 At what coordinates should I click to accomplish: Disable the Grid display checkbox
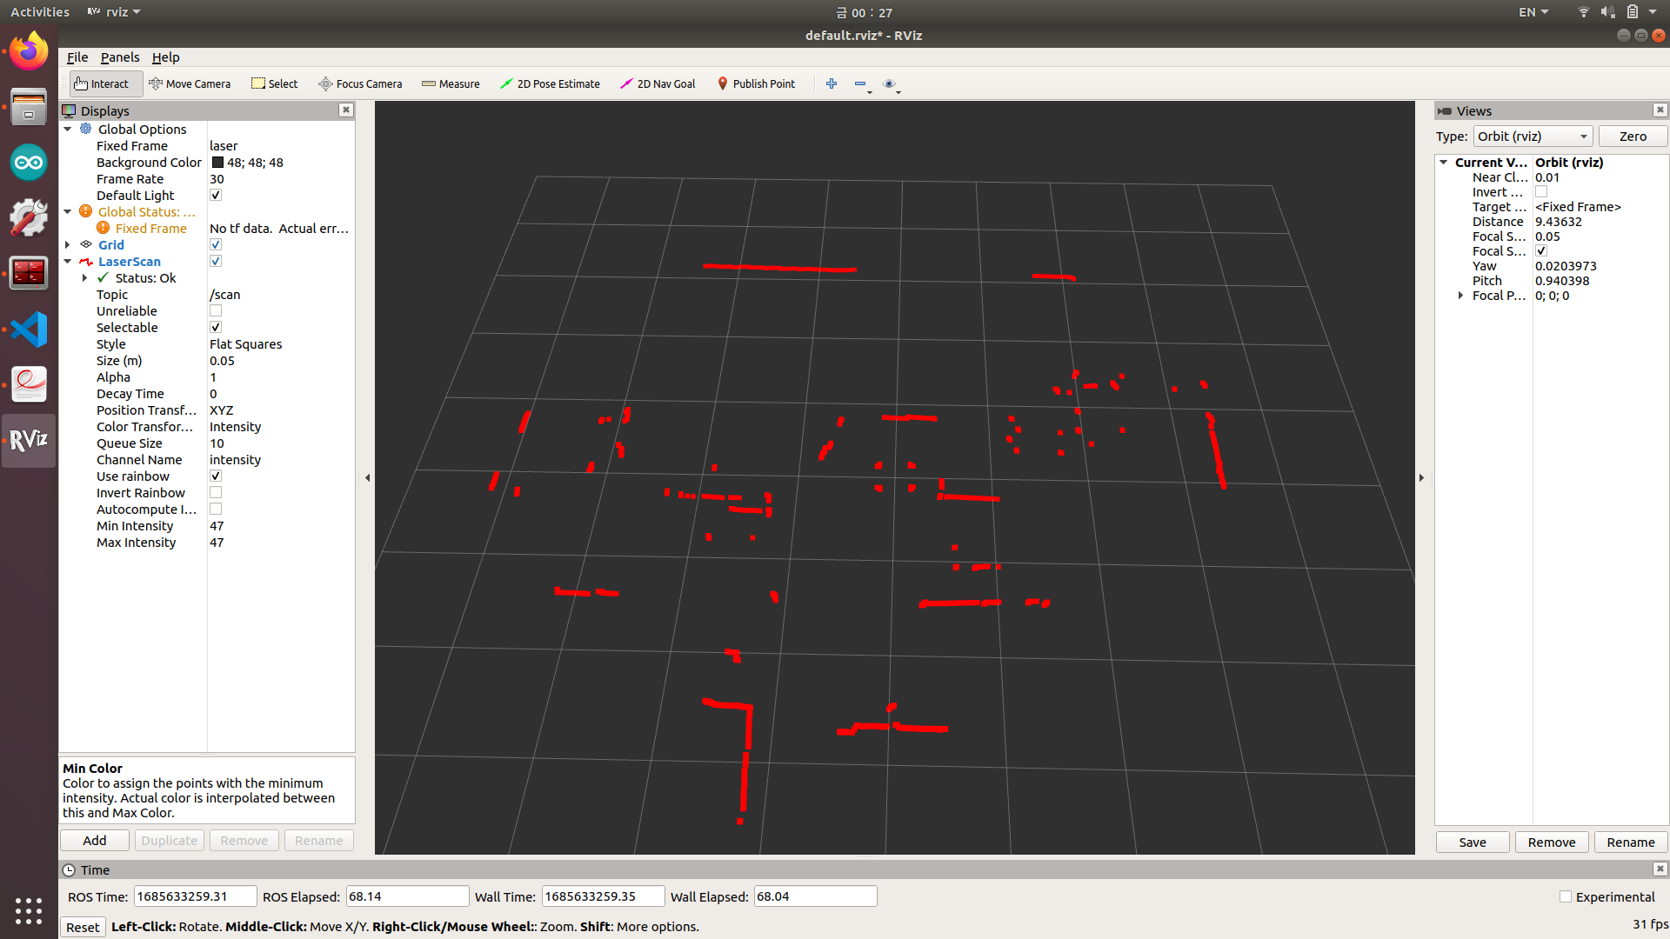point(216,245)
